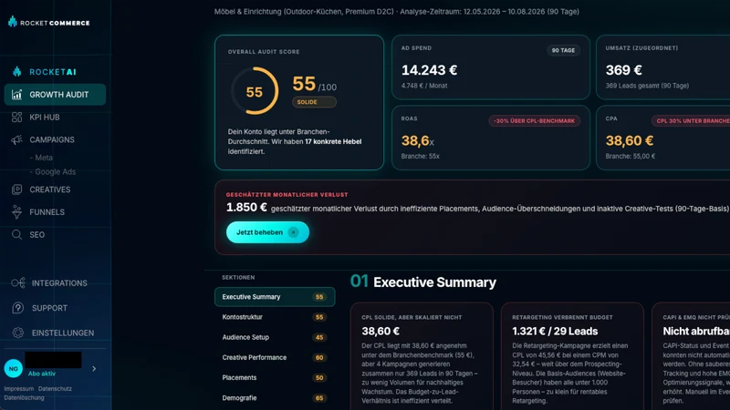This screenshot has height=410, width=730.
Task: Click the 45 score badge of Audience Setup
Action: click(318, 337)
